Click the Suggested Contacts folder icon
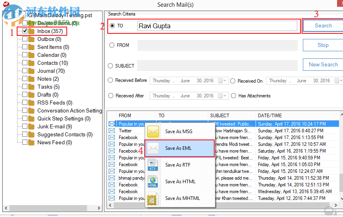 [x=31, y=135]
